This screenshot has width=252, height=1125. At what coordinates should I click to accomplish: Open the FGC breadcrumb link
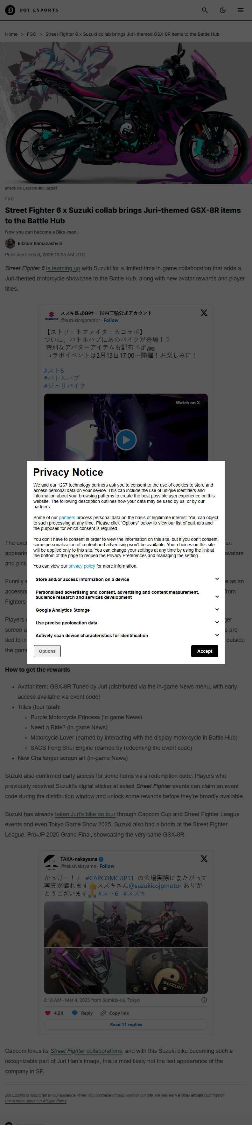31,34
